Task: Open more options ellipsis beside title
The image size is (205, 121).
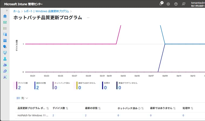Action: click(88, 17)
